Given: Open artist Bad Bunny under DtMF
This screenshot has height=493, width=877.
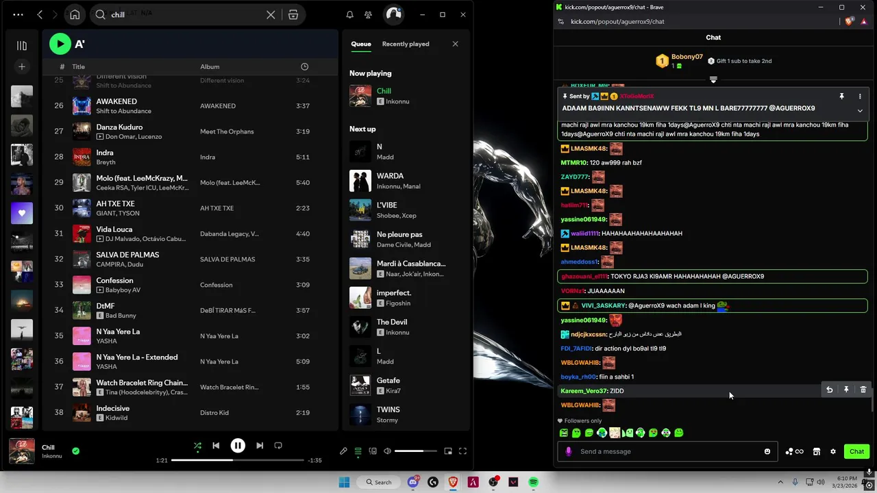Looking at the screenshot, I should point(121,316).
